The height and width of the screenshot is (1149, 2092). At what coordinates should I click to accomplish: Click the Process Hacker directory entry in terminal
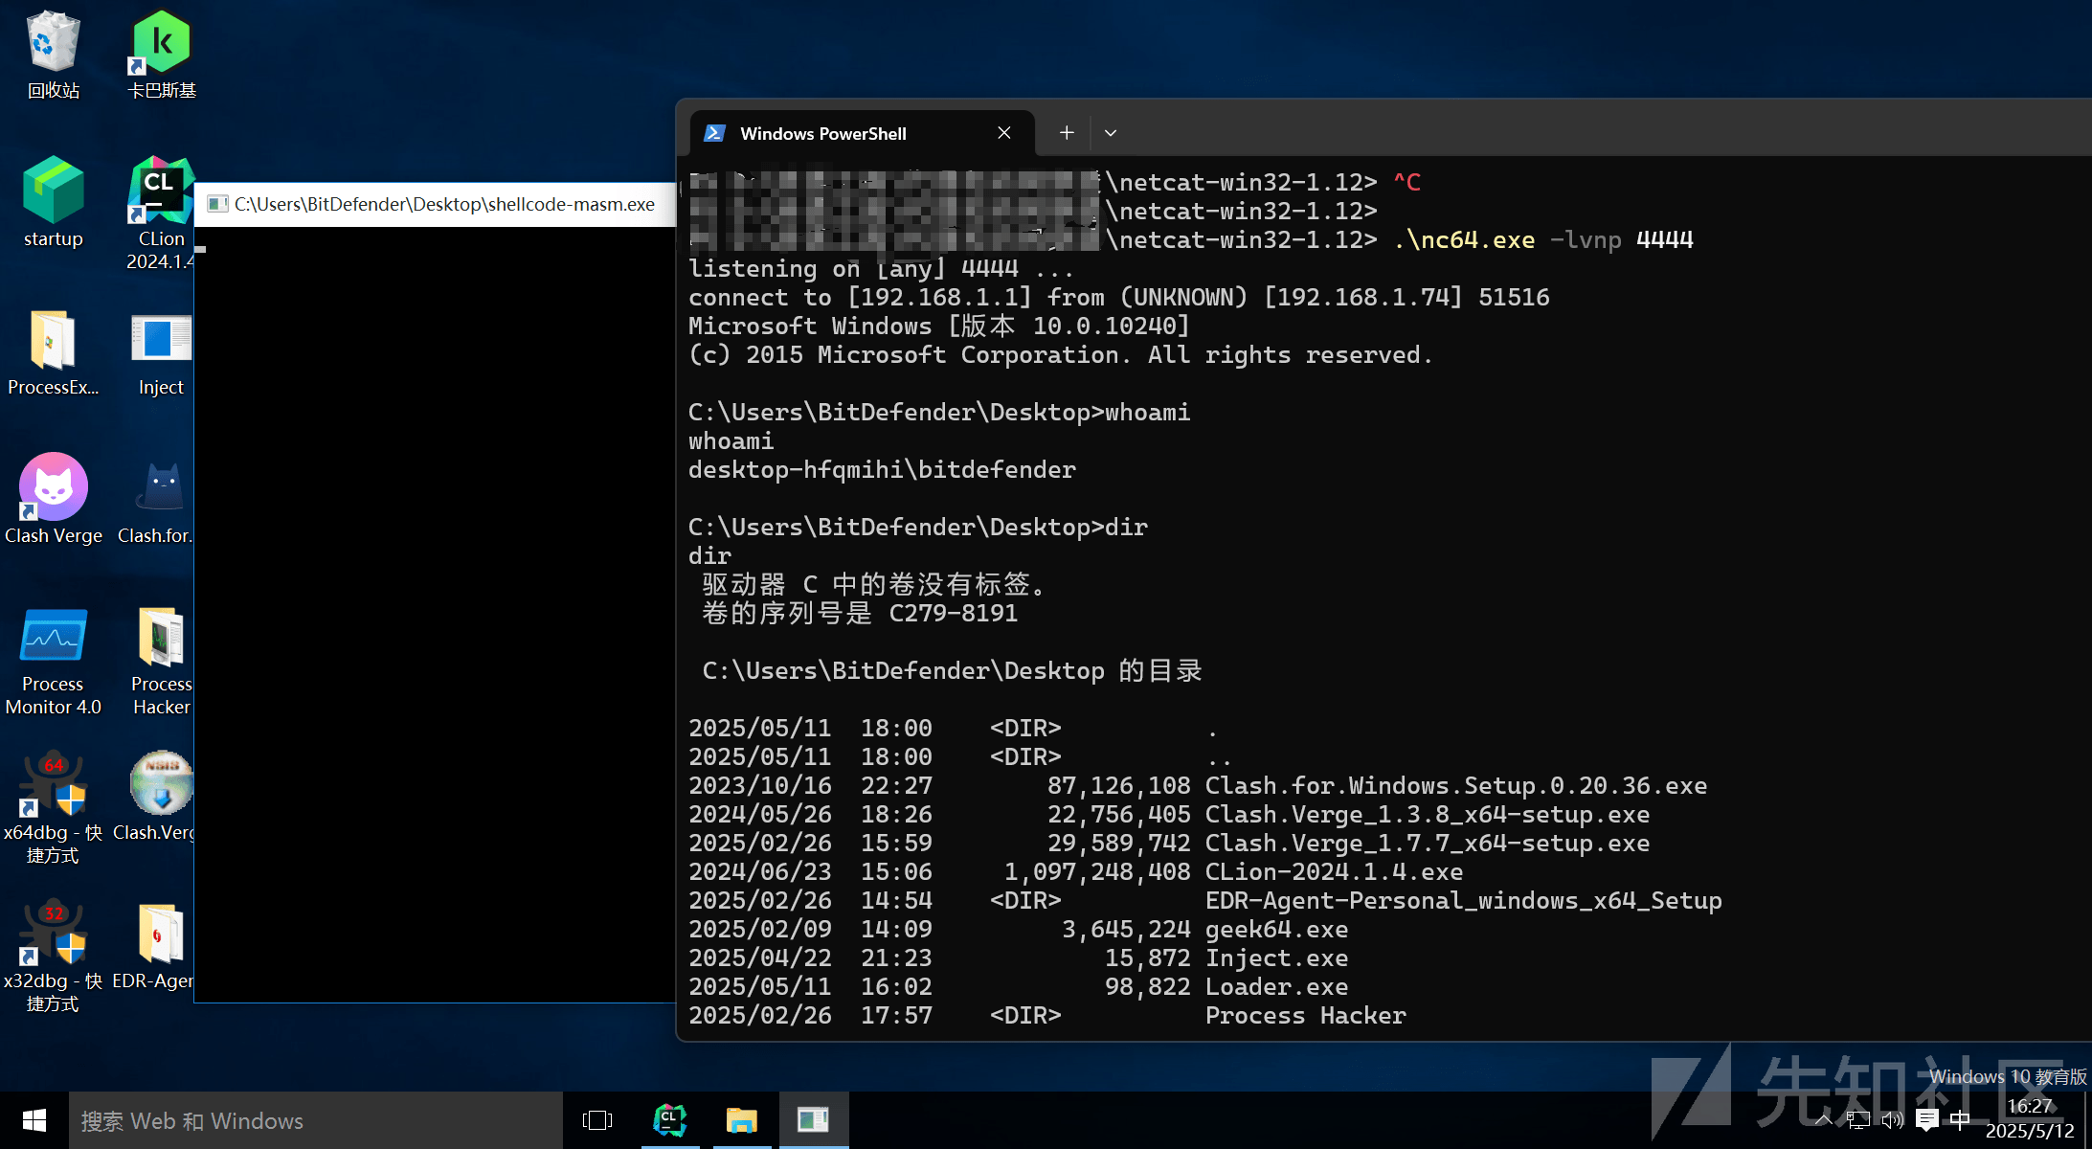pos(1305,1015)
